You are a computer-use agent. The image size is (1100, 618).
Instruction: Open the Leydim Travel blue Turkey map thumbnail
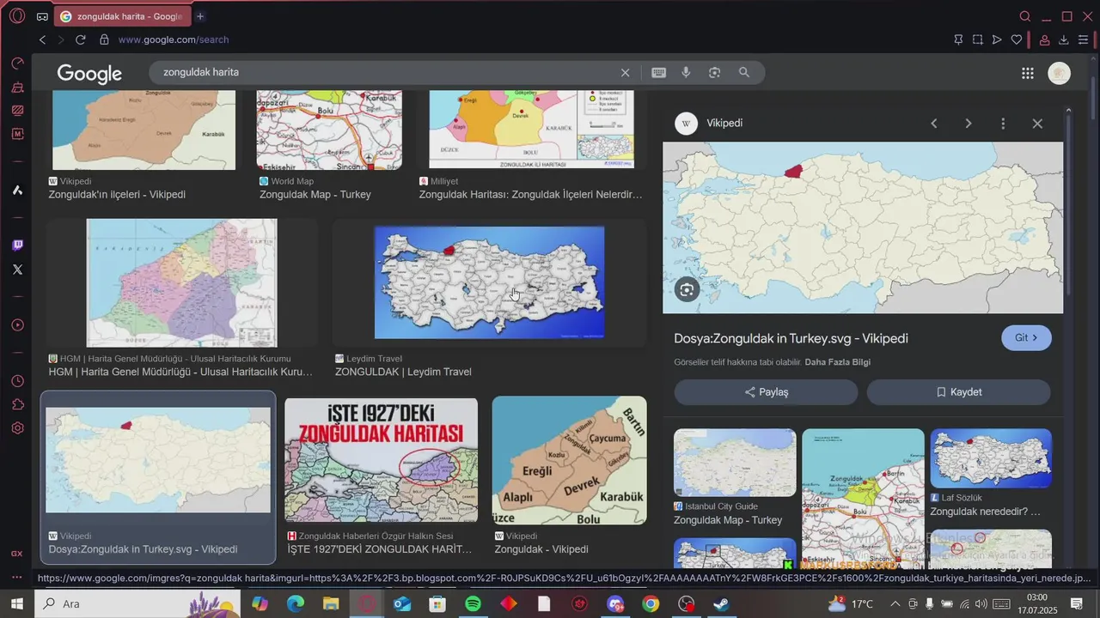pos(489,282)
